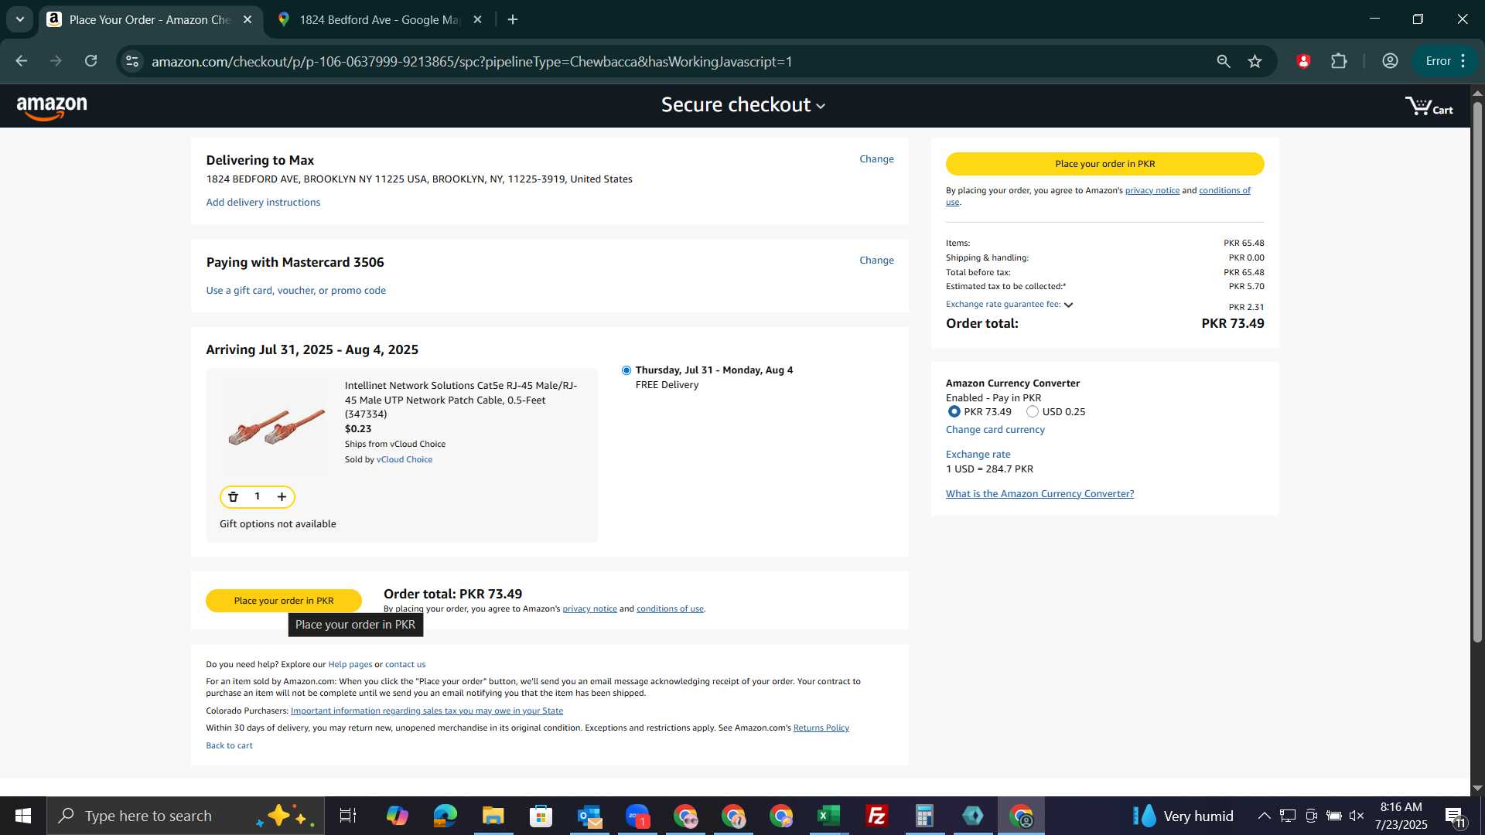
Task: Open Microsoft Store from taskbar
Action: pos(541,816)
